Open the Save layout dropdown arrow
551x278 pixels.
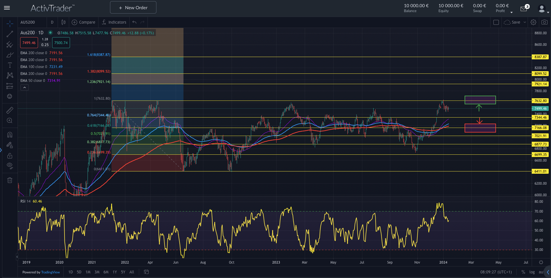click(525, 22)
